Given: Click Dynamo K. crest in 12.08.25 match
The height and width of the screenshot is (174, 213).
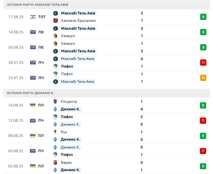Looking at the screenshot, I should [x=55, y=124].
